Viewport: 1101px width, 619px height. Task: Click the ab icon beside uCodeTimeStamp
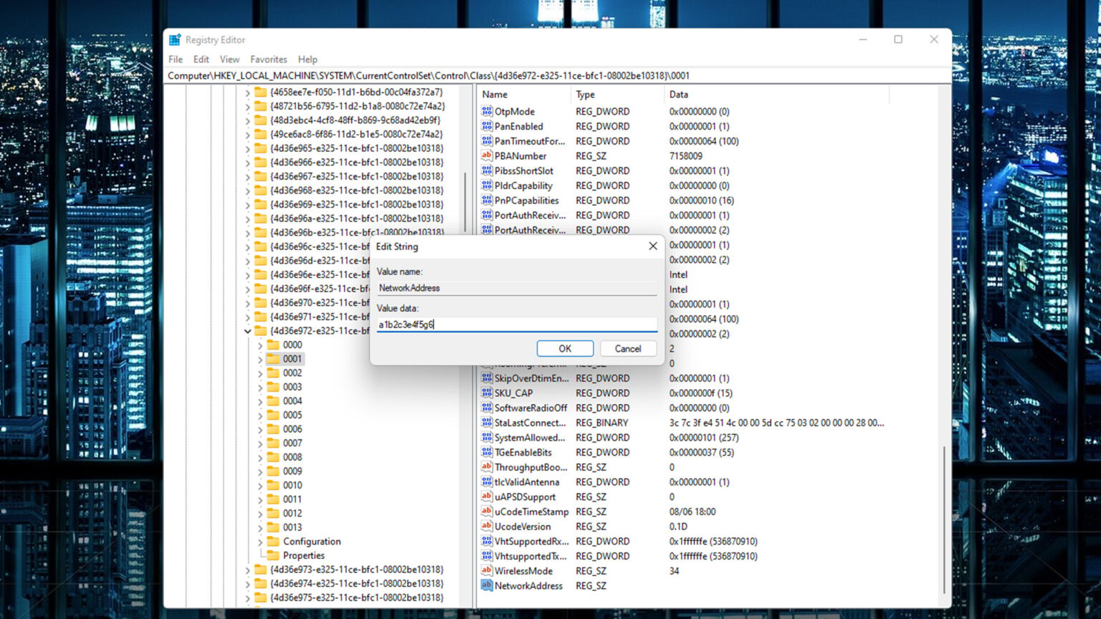[x=486, y=512]
